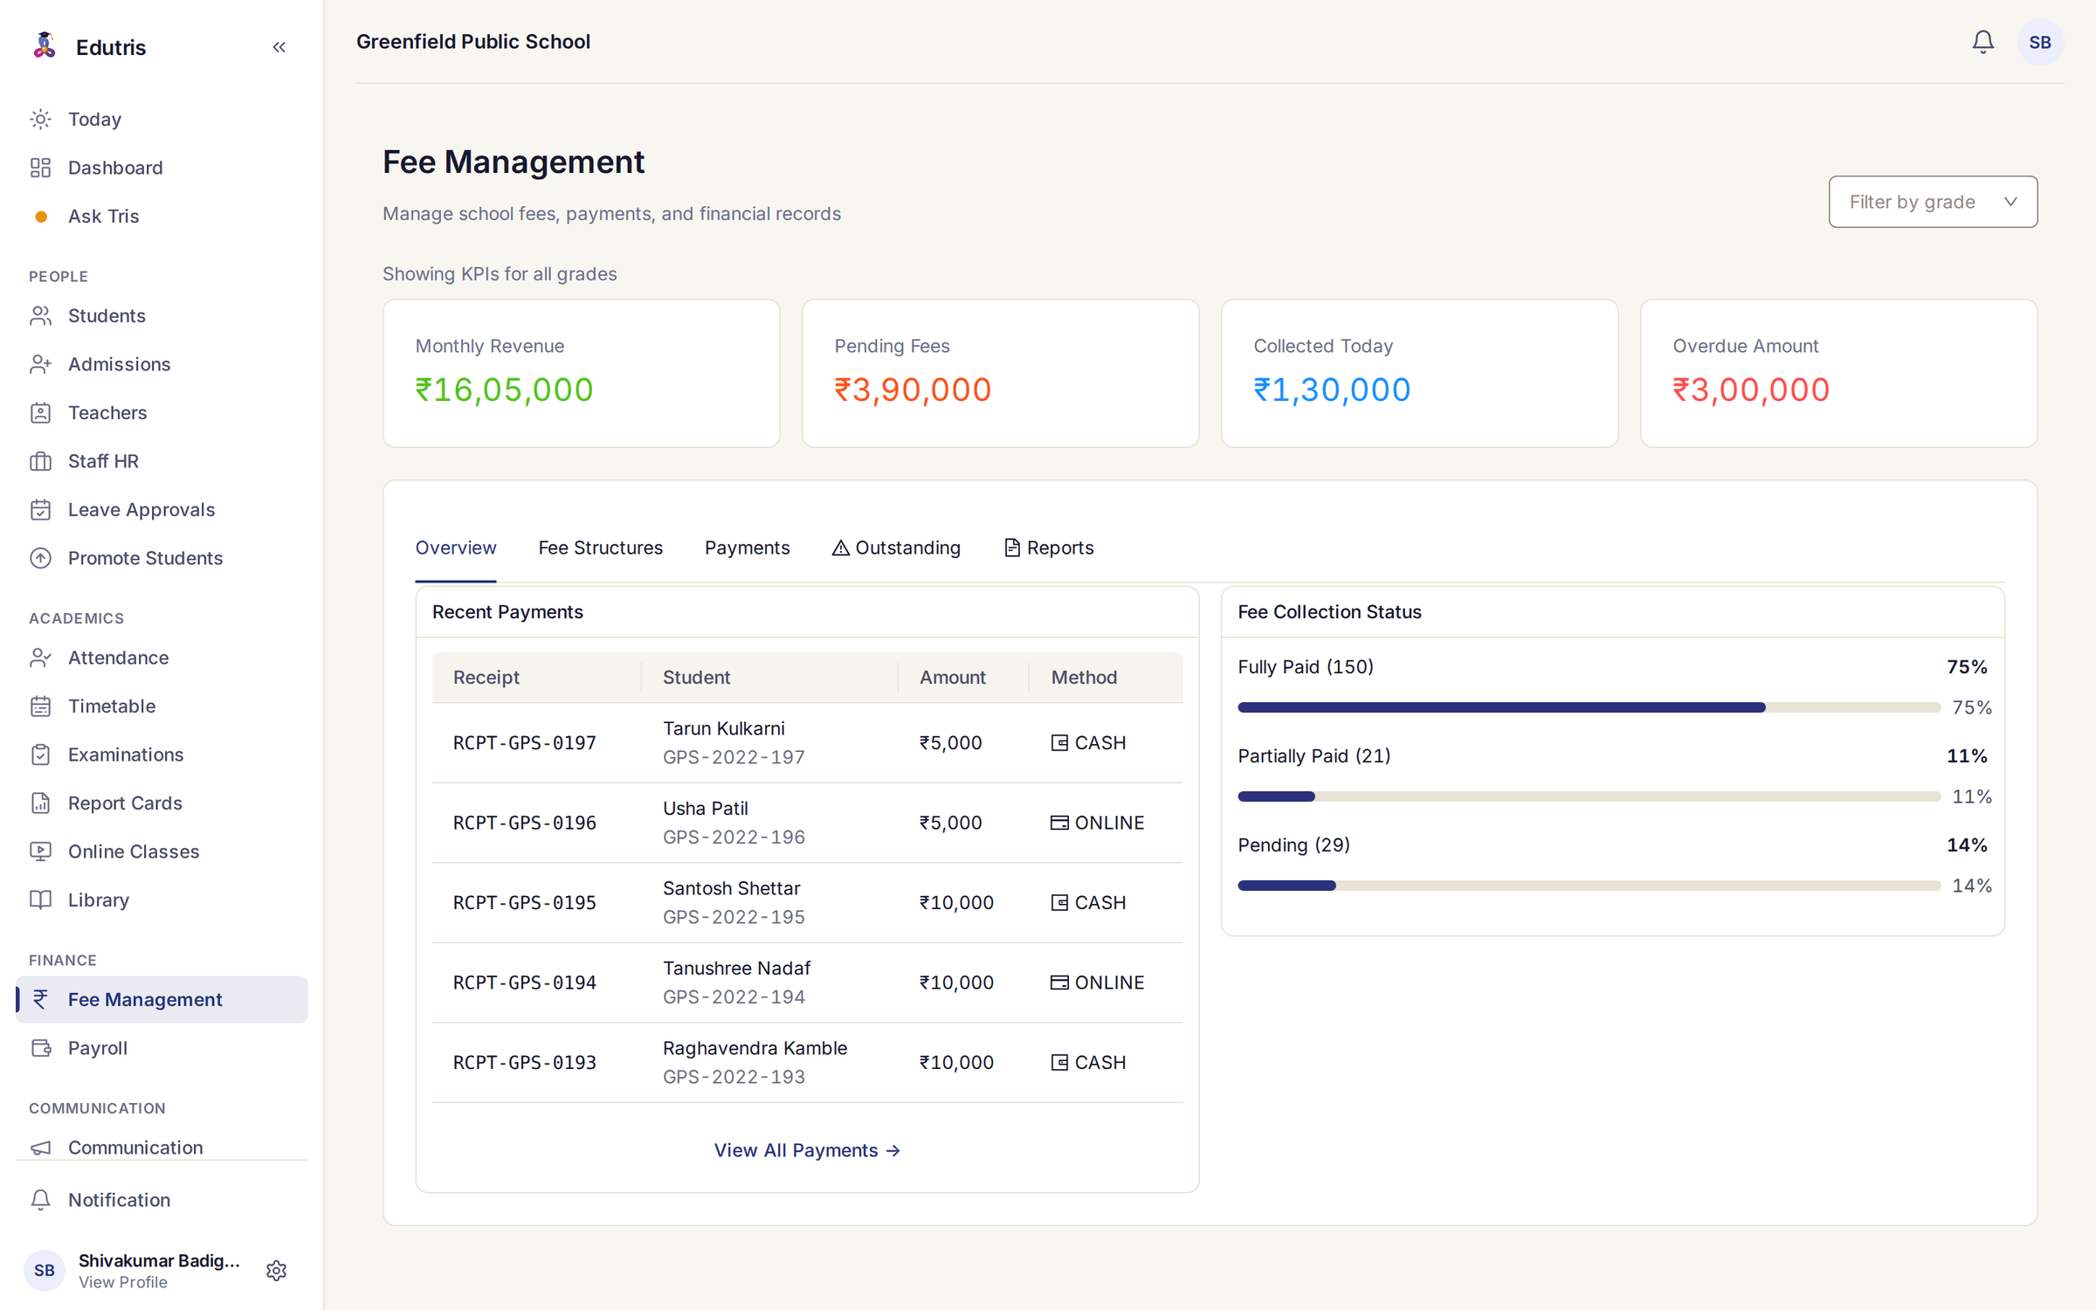Collapse the sidebar with the double chevron
The image size is (2096, 1310).
279,47
